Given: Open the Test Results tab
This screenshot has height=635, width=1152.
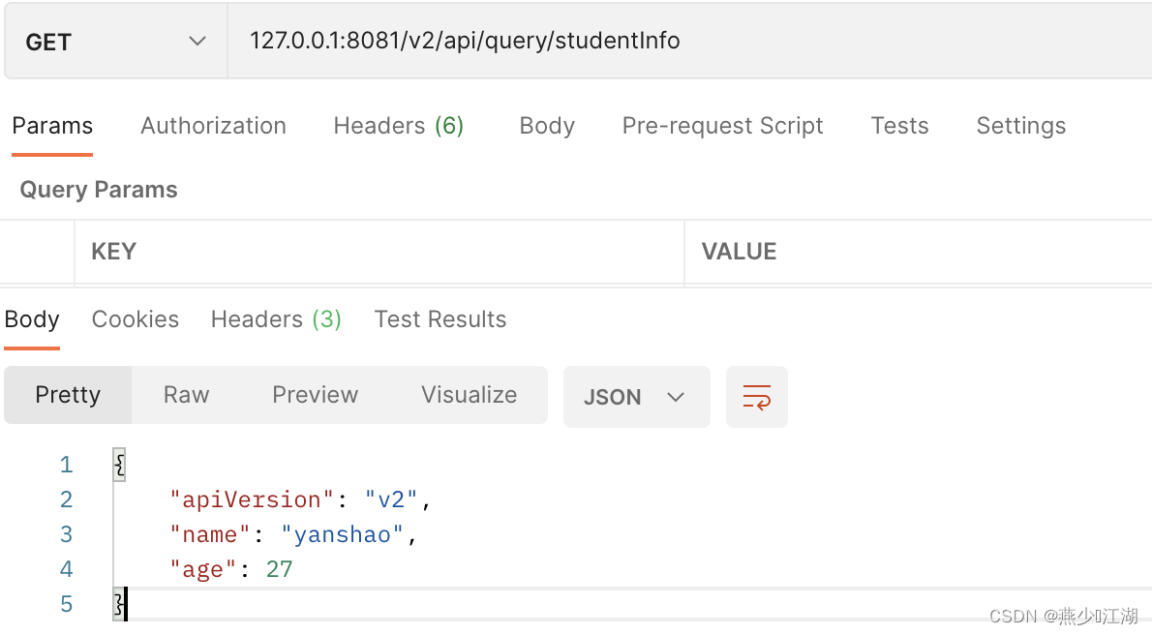Looking at the screenshot, I should (x=440, y=319).
